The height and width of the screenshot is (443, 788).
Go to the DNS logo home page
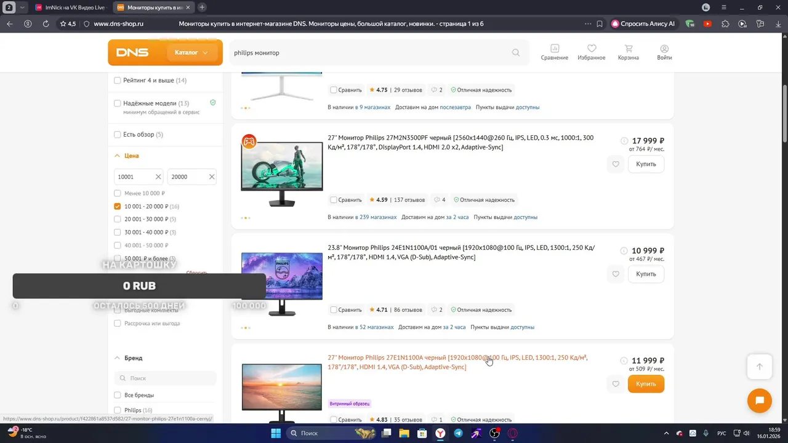pos(132,52)
